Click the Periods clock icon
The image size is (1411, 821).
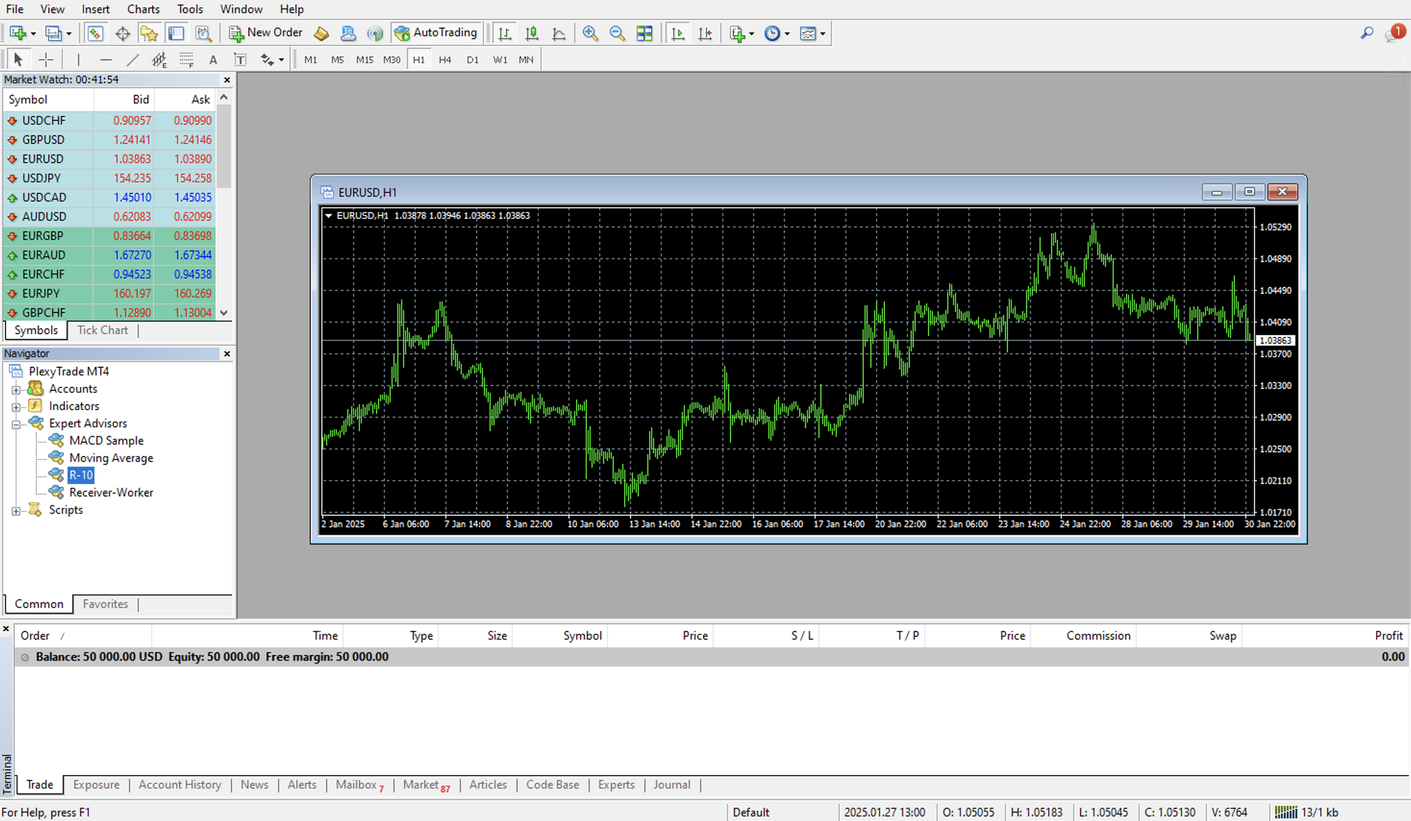[772, 34]
